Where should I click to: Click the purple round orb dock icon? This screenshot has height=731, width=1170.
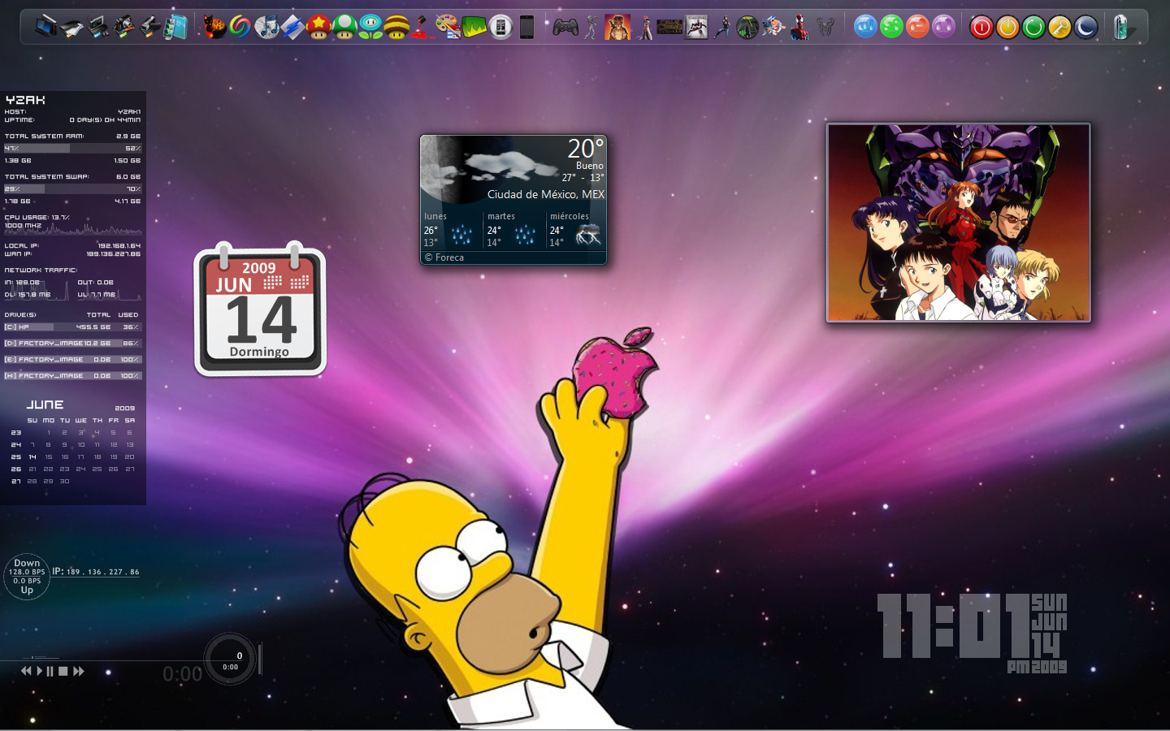coord(943,28)
